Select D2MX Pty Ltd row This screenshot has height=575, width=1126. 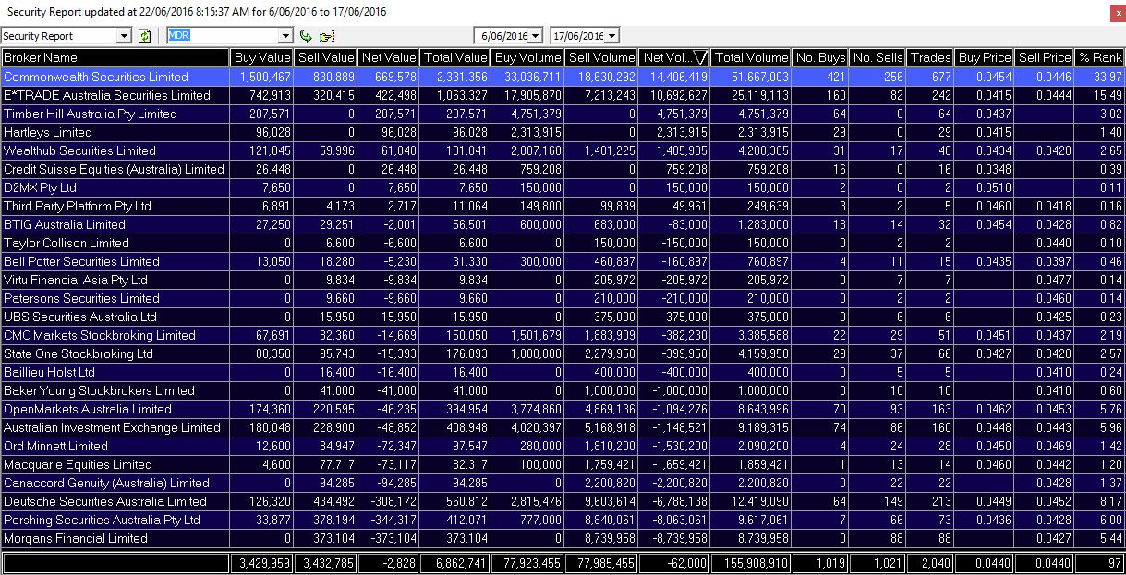click(563, 187)
